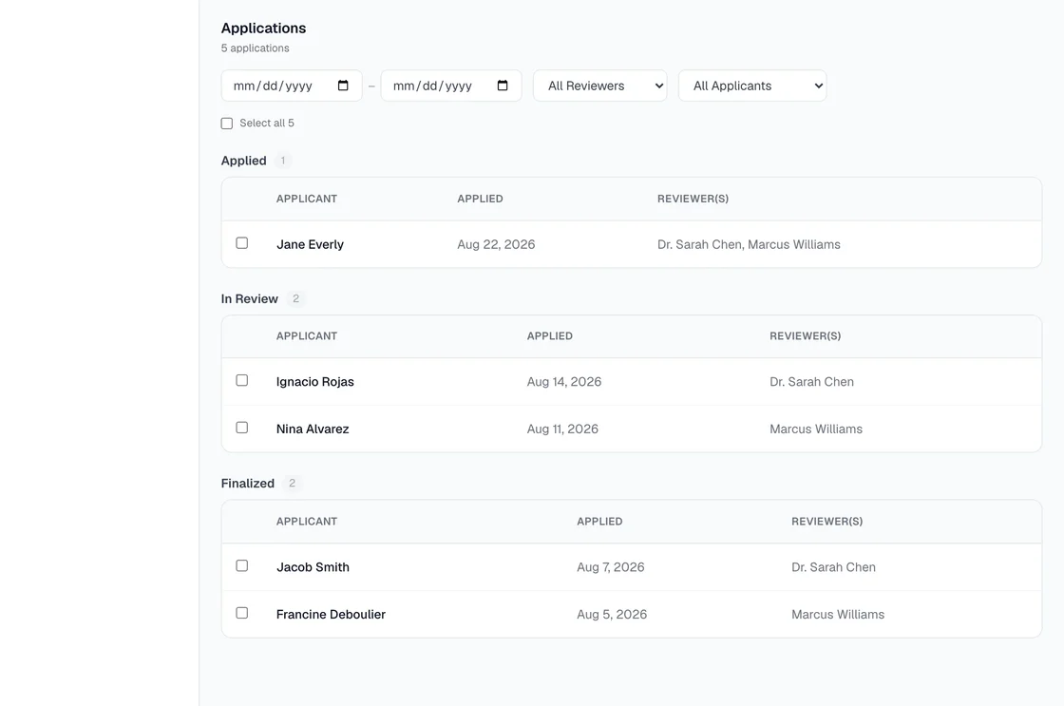
Task: Click the Applied count badge 1
Action: coord(283,161)
